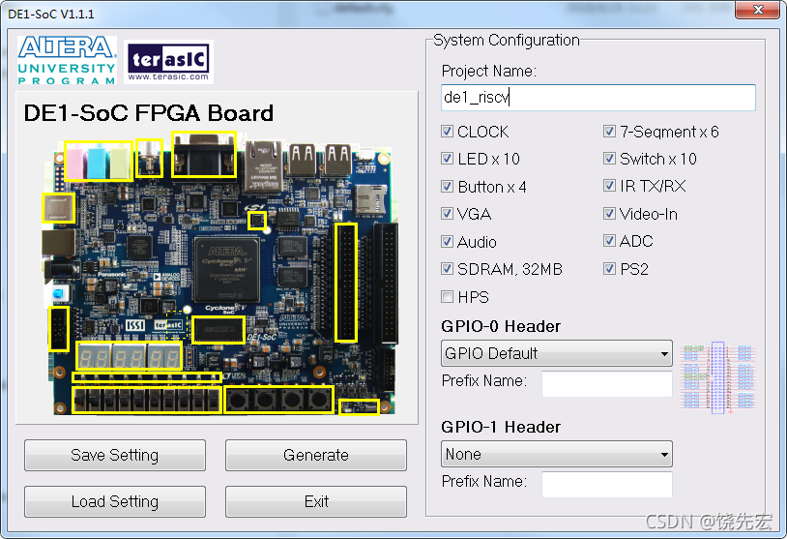The width and height of the screenshot is (787, 539).
Task: Enable the HPS checkbox
Action: 447,296
